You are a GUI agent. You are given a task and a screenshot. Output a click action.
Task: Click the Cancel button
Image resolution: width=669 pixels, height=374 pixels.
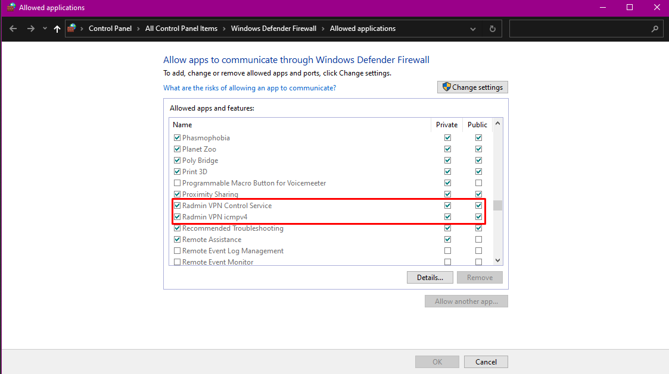tap(486, 362)
